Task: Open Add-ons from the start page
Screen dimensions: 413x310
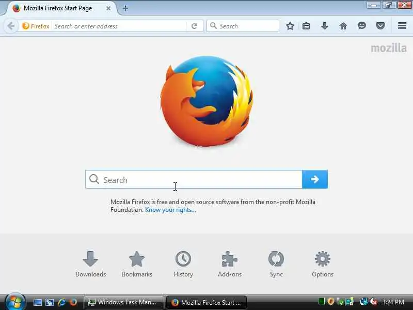Action: (x=230, y=264)
